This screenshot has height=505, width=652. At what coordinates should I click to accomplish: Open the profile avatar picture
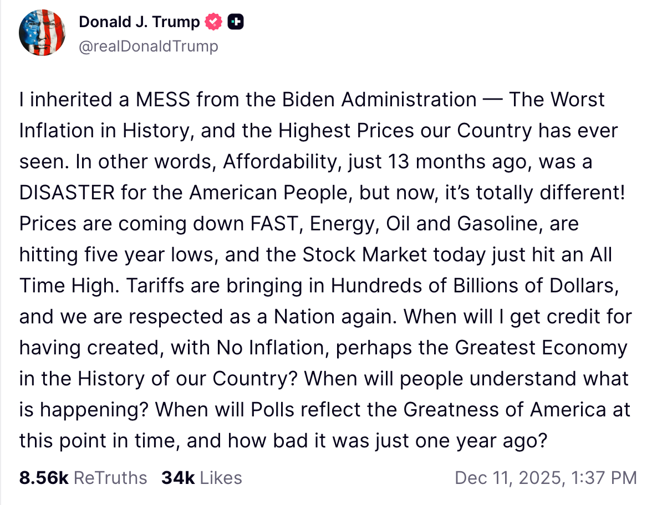[x=42, y=33]
